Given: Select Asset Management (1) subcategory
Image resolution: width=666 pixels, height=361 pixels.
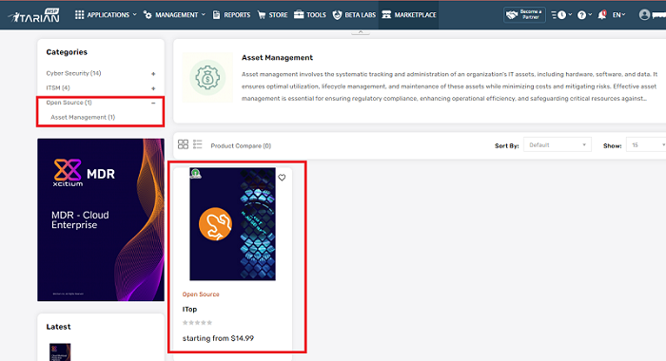Looking at the screenshot, I should [x=83, y=117].
